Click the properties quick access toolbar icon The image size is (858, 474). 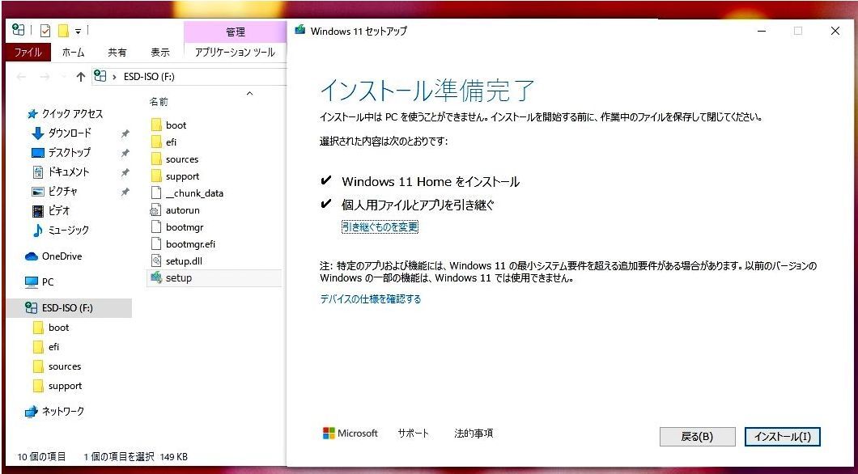pos(45,31)
